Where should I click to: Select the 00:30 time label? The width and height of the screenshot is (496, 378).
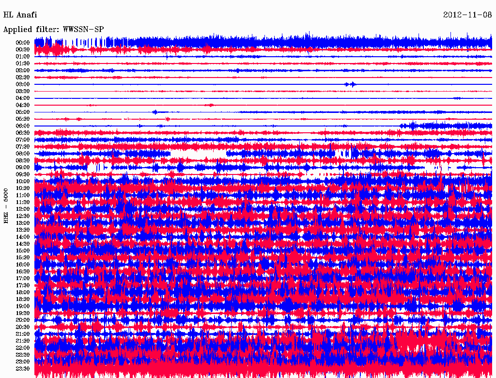[x=22, y=50]
